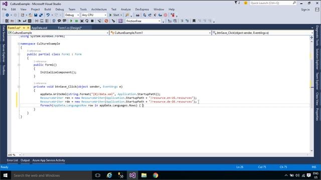Click the red prohibited circle icon

tap(106, 21)
